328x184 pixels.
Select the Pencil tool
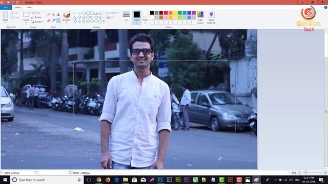pyautogui.click(x=49, y=15)
